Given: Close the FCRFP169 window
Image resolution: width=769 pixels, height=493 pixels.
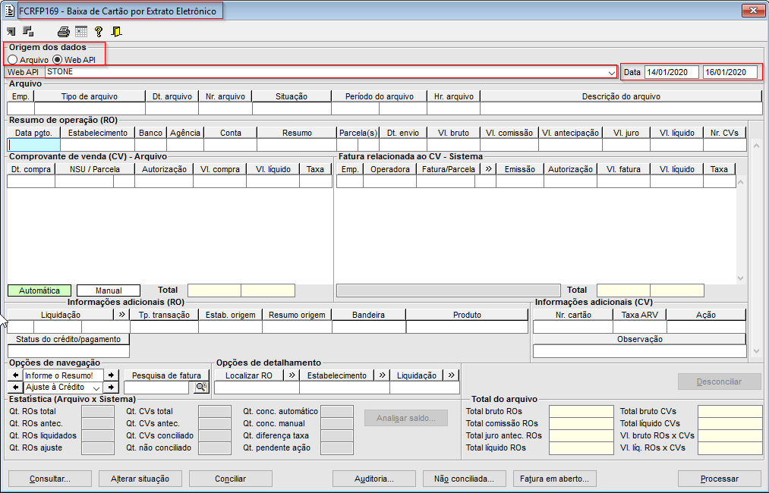Looking at the screenshot, I should point(753,10).
